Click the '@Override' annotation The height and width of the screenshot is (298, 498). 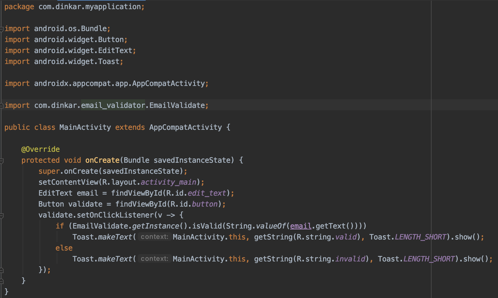[x=41, y=149]
